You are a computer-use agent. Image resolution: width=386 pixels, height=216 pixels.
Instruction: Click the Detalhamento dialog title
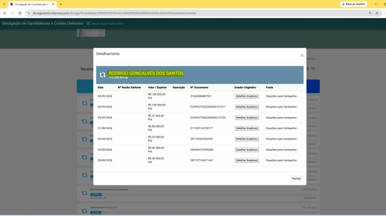tap(108, 54)
